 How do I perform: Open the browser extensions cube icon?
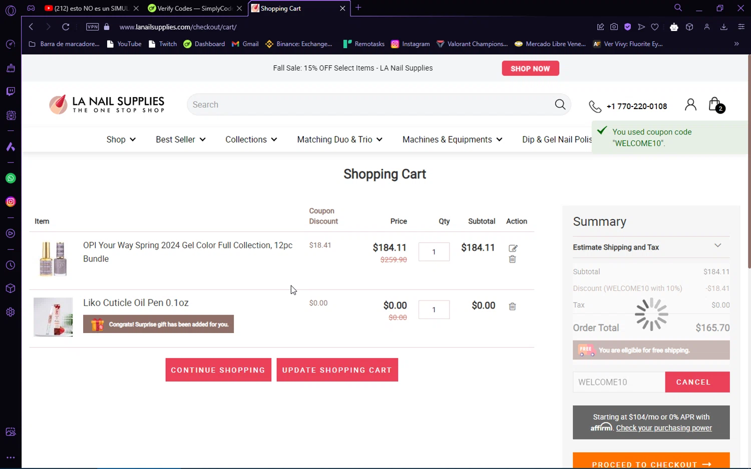tap(689, 27)
